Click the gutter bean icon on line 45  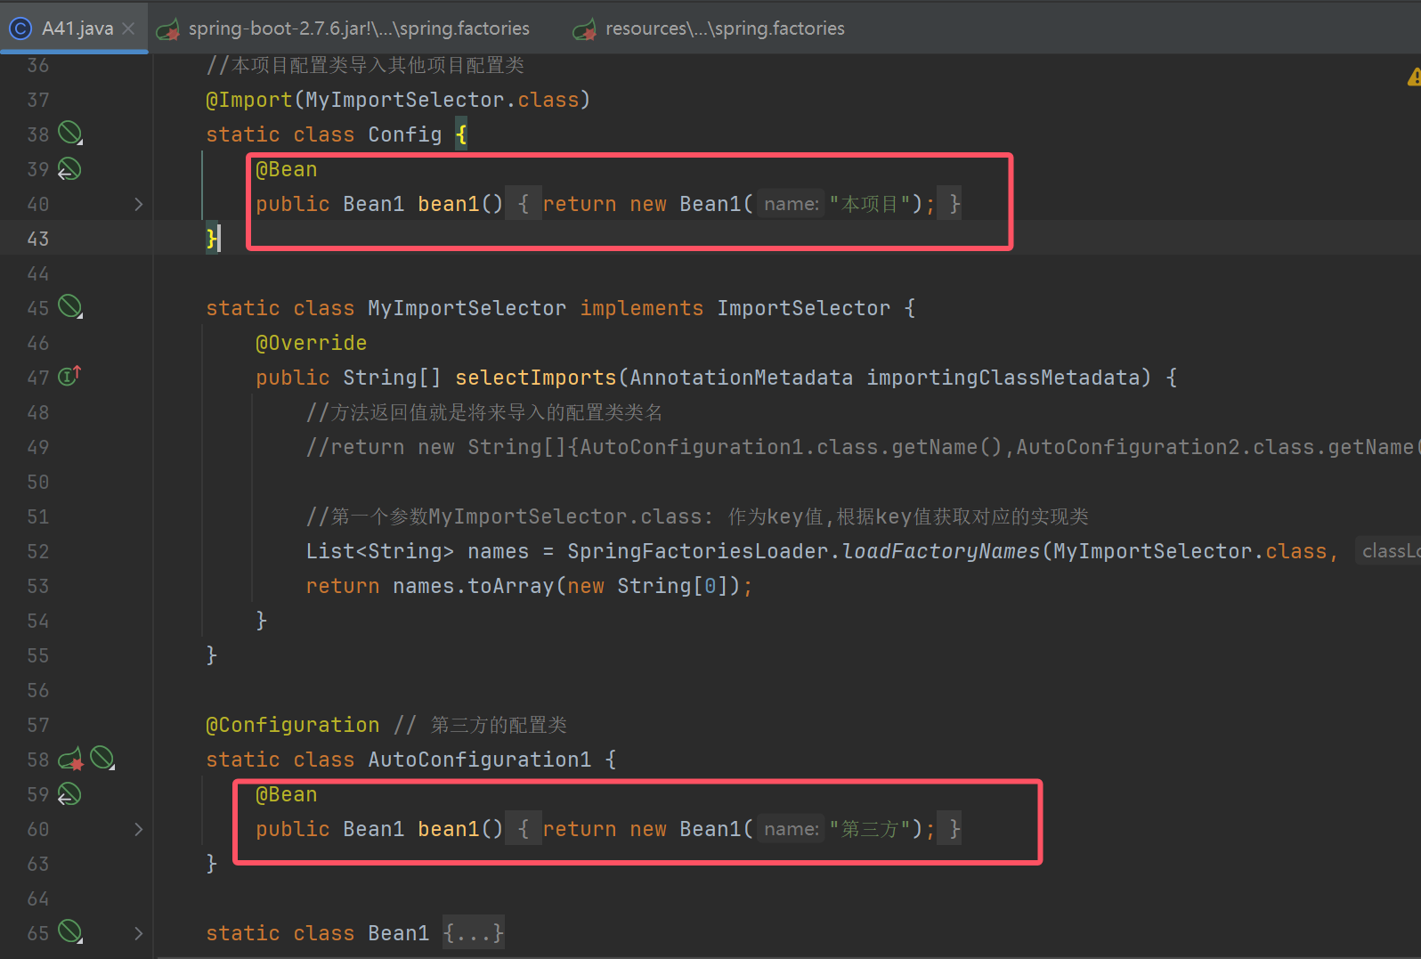(x=70, y=307)
